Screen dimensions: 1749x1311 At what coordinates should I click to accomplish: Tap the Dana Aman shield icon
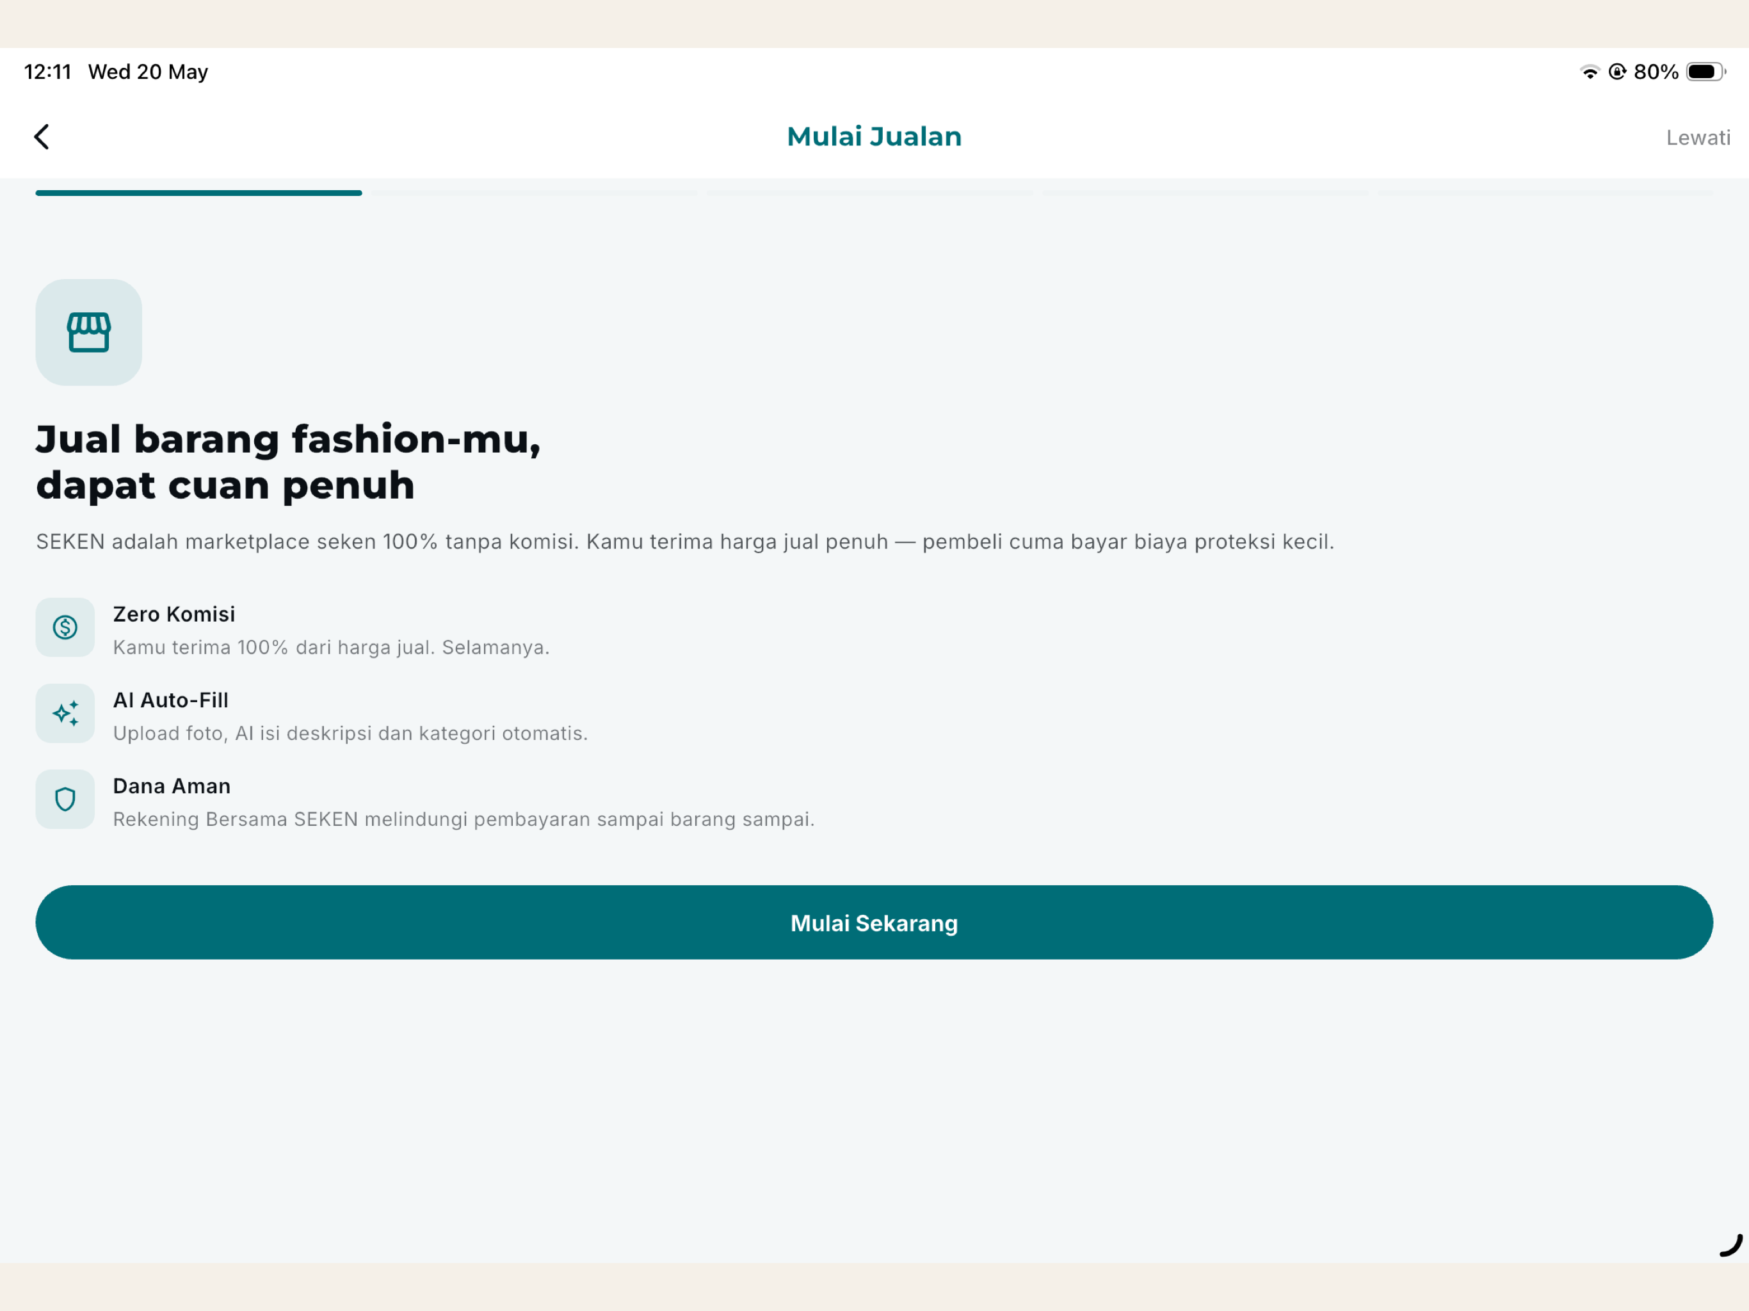coord(65,800)
